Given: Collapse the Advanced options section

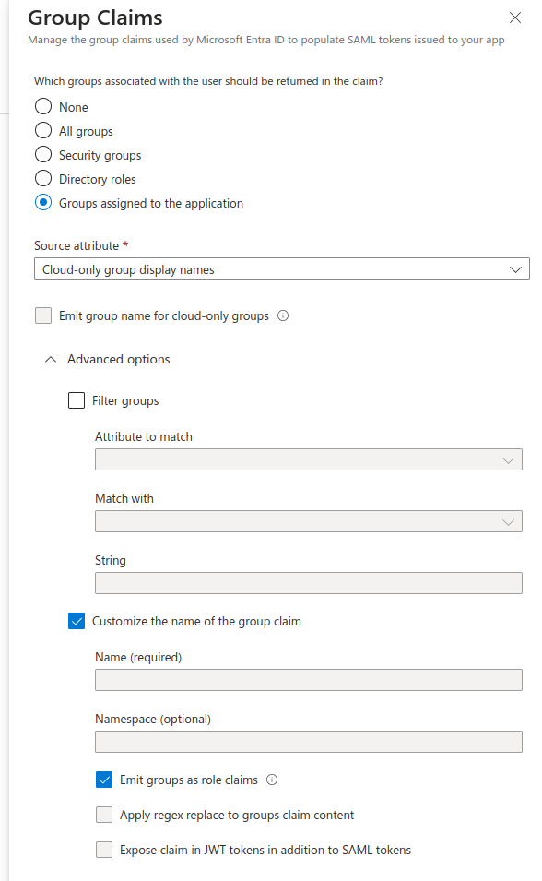Looking at the screenshot, I should click(50, 360).
